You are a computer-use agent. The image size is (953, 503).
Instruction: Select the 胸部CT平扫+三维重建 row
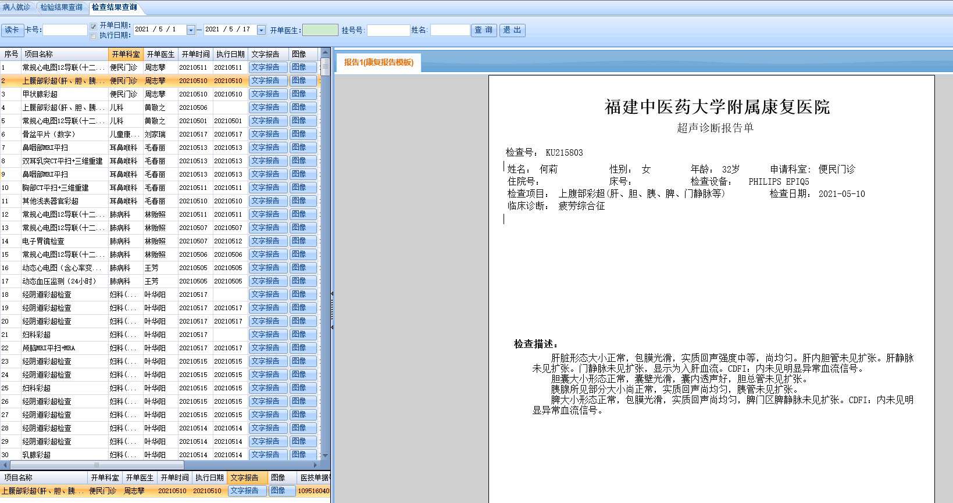pyautogui.click(x=160, y=188)
